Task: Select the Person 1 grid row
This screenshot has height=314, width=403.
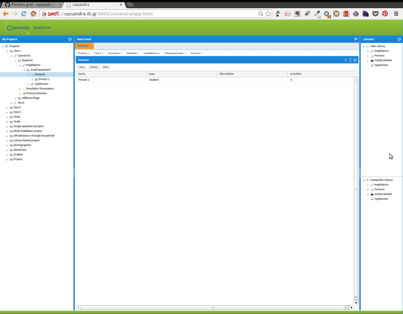Action: tap(215, 80)
